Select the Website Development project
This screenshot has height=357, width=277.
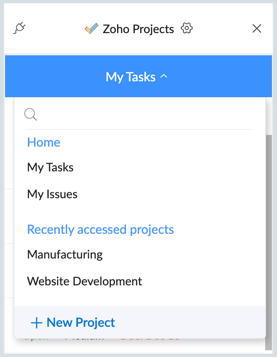pos(85,281)
